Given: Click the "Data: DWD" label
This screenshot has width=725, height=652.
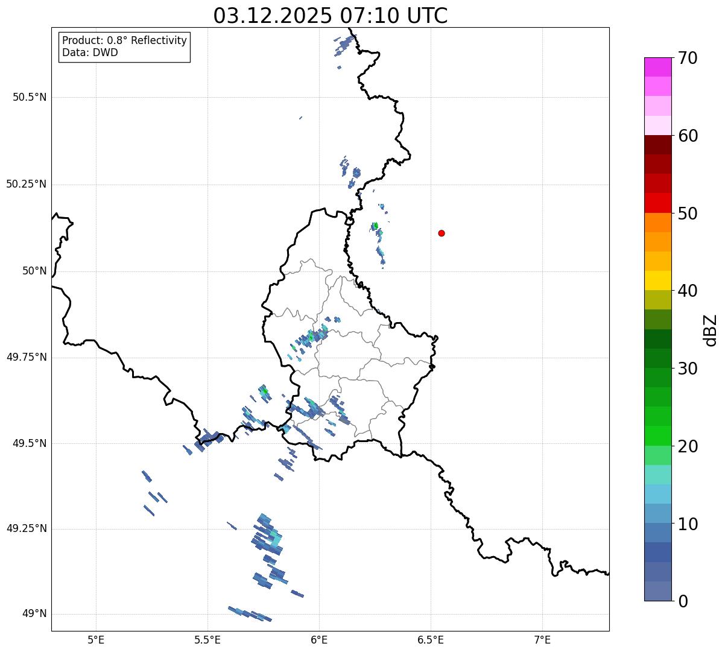Looking at the screenshot, I should 90,52.
